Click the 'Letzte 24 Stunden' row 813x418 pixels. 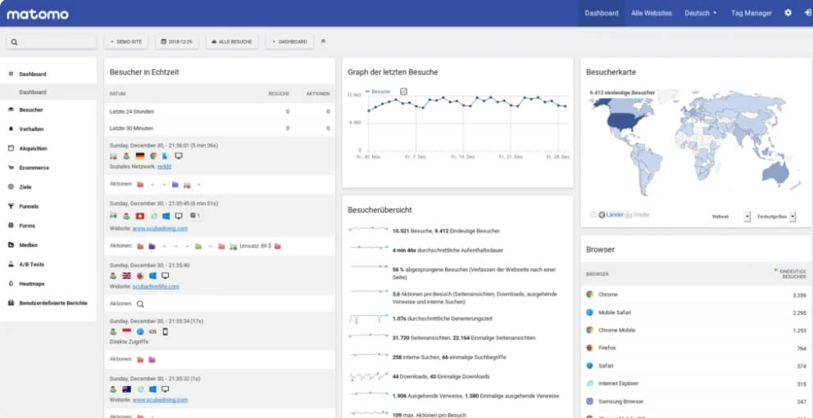click(220, 111)
